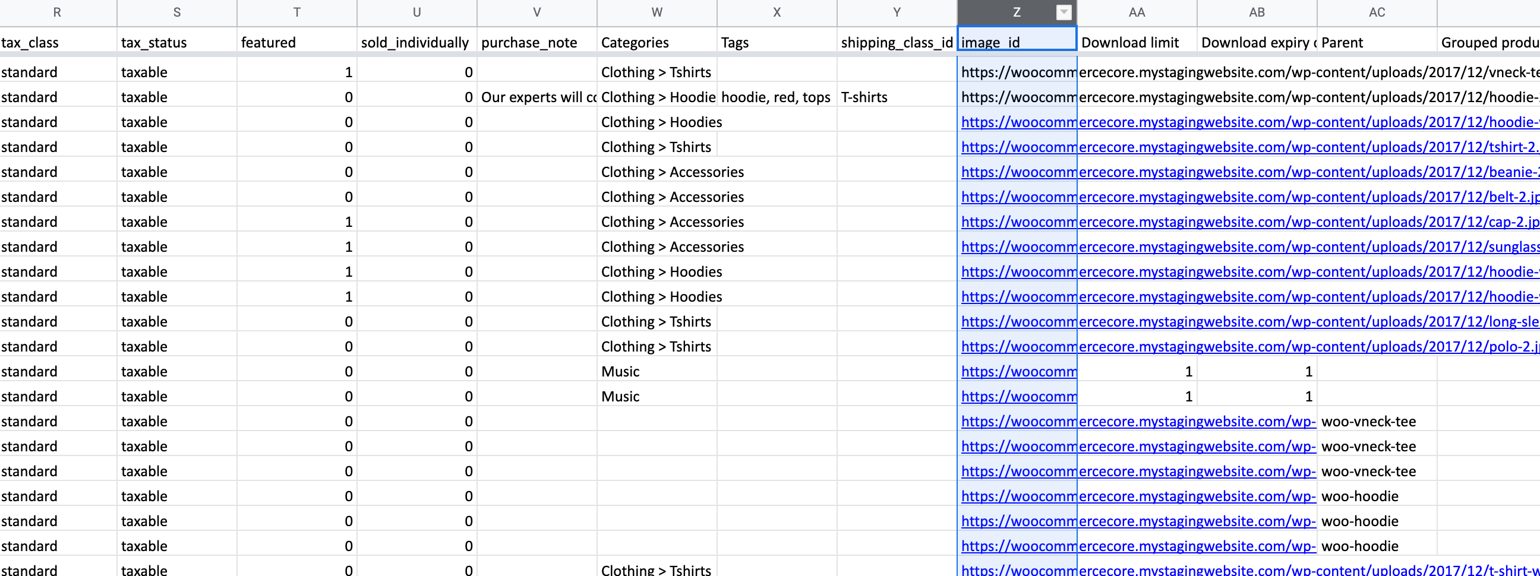1540x576 pixels.
Task: Select the image_id header cell
Action: click(x=1017, y=42)
